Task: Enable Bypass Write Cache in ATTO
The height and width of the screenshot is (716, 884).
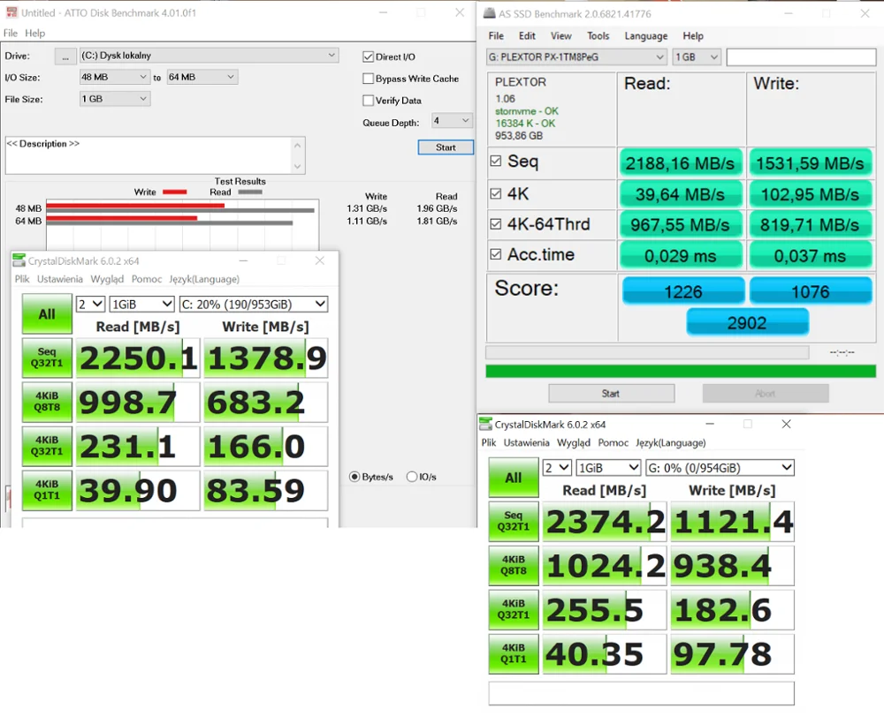Action: 368,79
